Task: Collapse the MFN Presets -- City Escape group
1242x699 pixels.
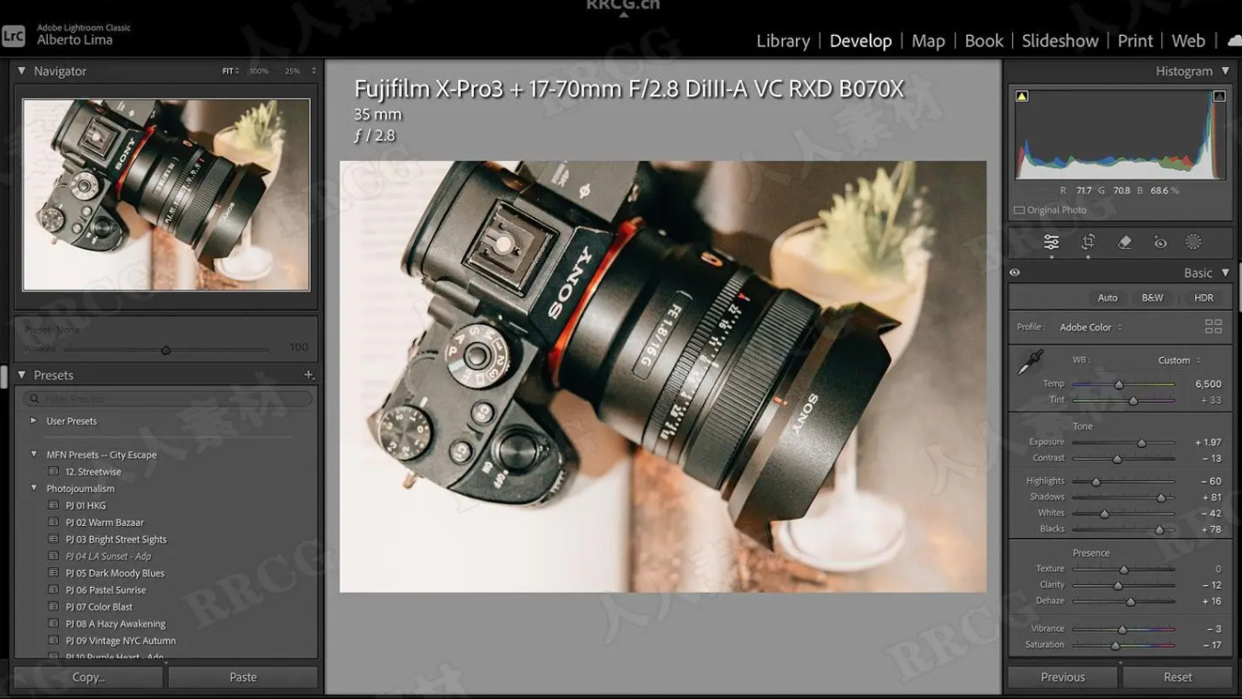Action: click(x=34, y=454)
